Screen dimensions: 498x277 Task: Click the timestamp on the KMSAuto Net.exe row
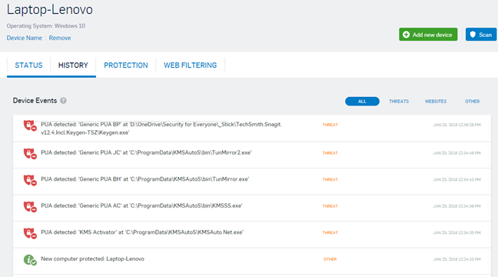(x=456, y=232)
